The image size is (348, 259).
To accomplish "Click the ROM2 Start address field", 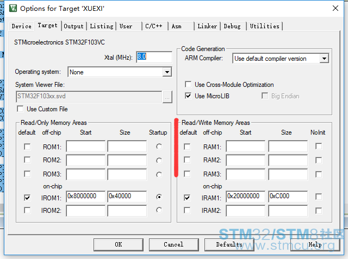I will [86, 160].
